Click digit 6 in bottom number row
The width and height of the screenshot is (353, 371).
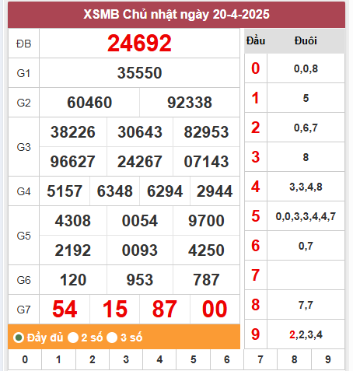(227, 359)
